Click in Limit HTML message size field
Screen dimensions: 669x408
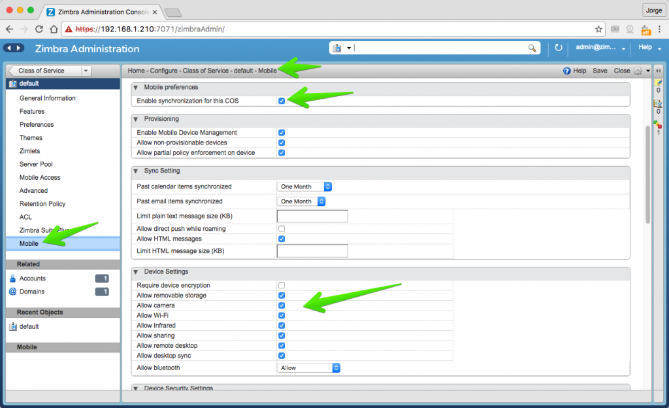click(312, 251)
